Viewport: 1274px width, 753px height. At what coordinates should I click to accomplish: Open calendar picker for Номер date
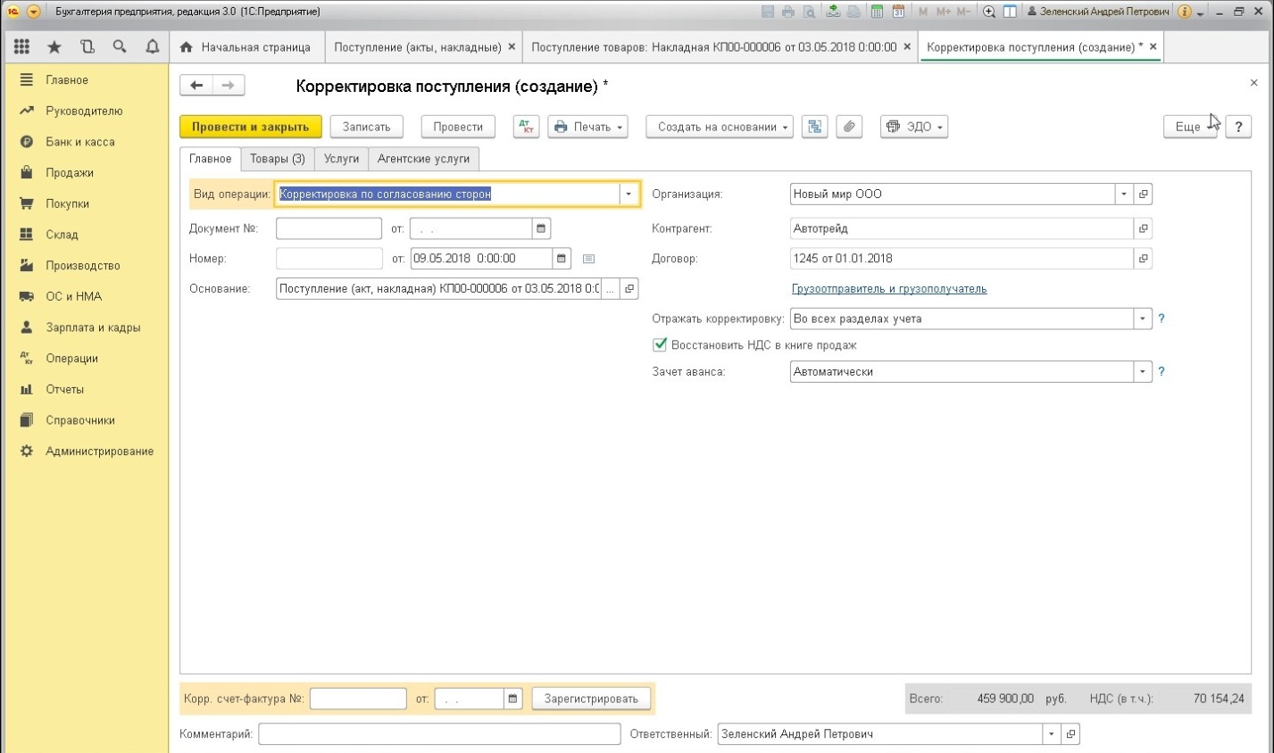coord(561,259)
